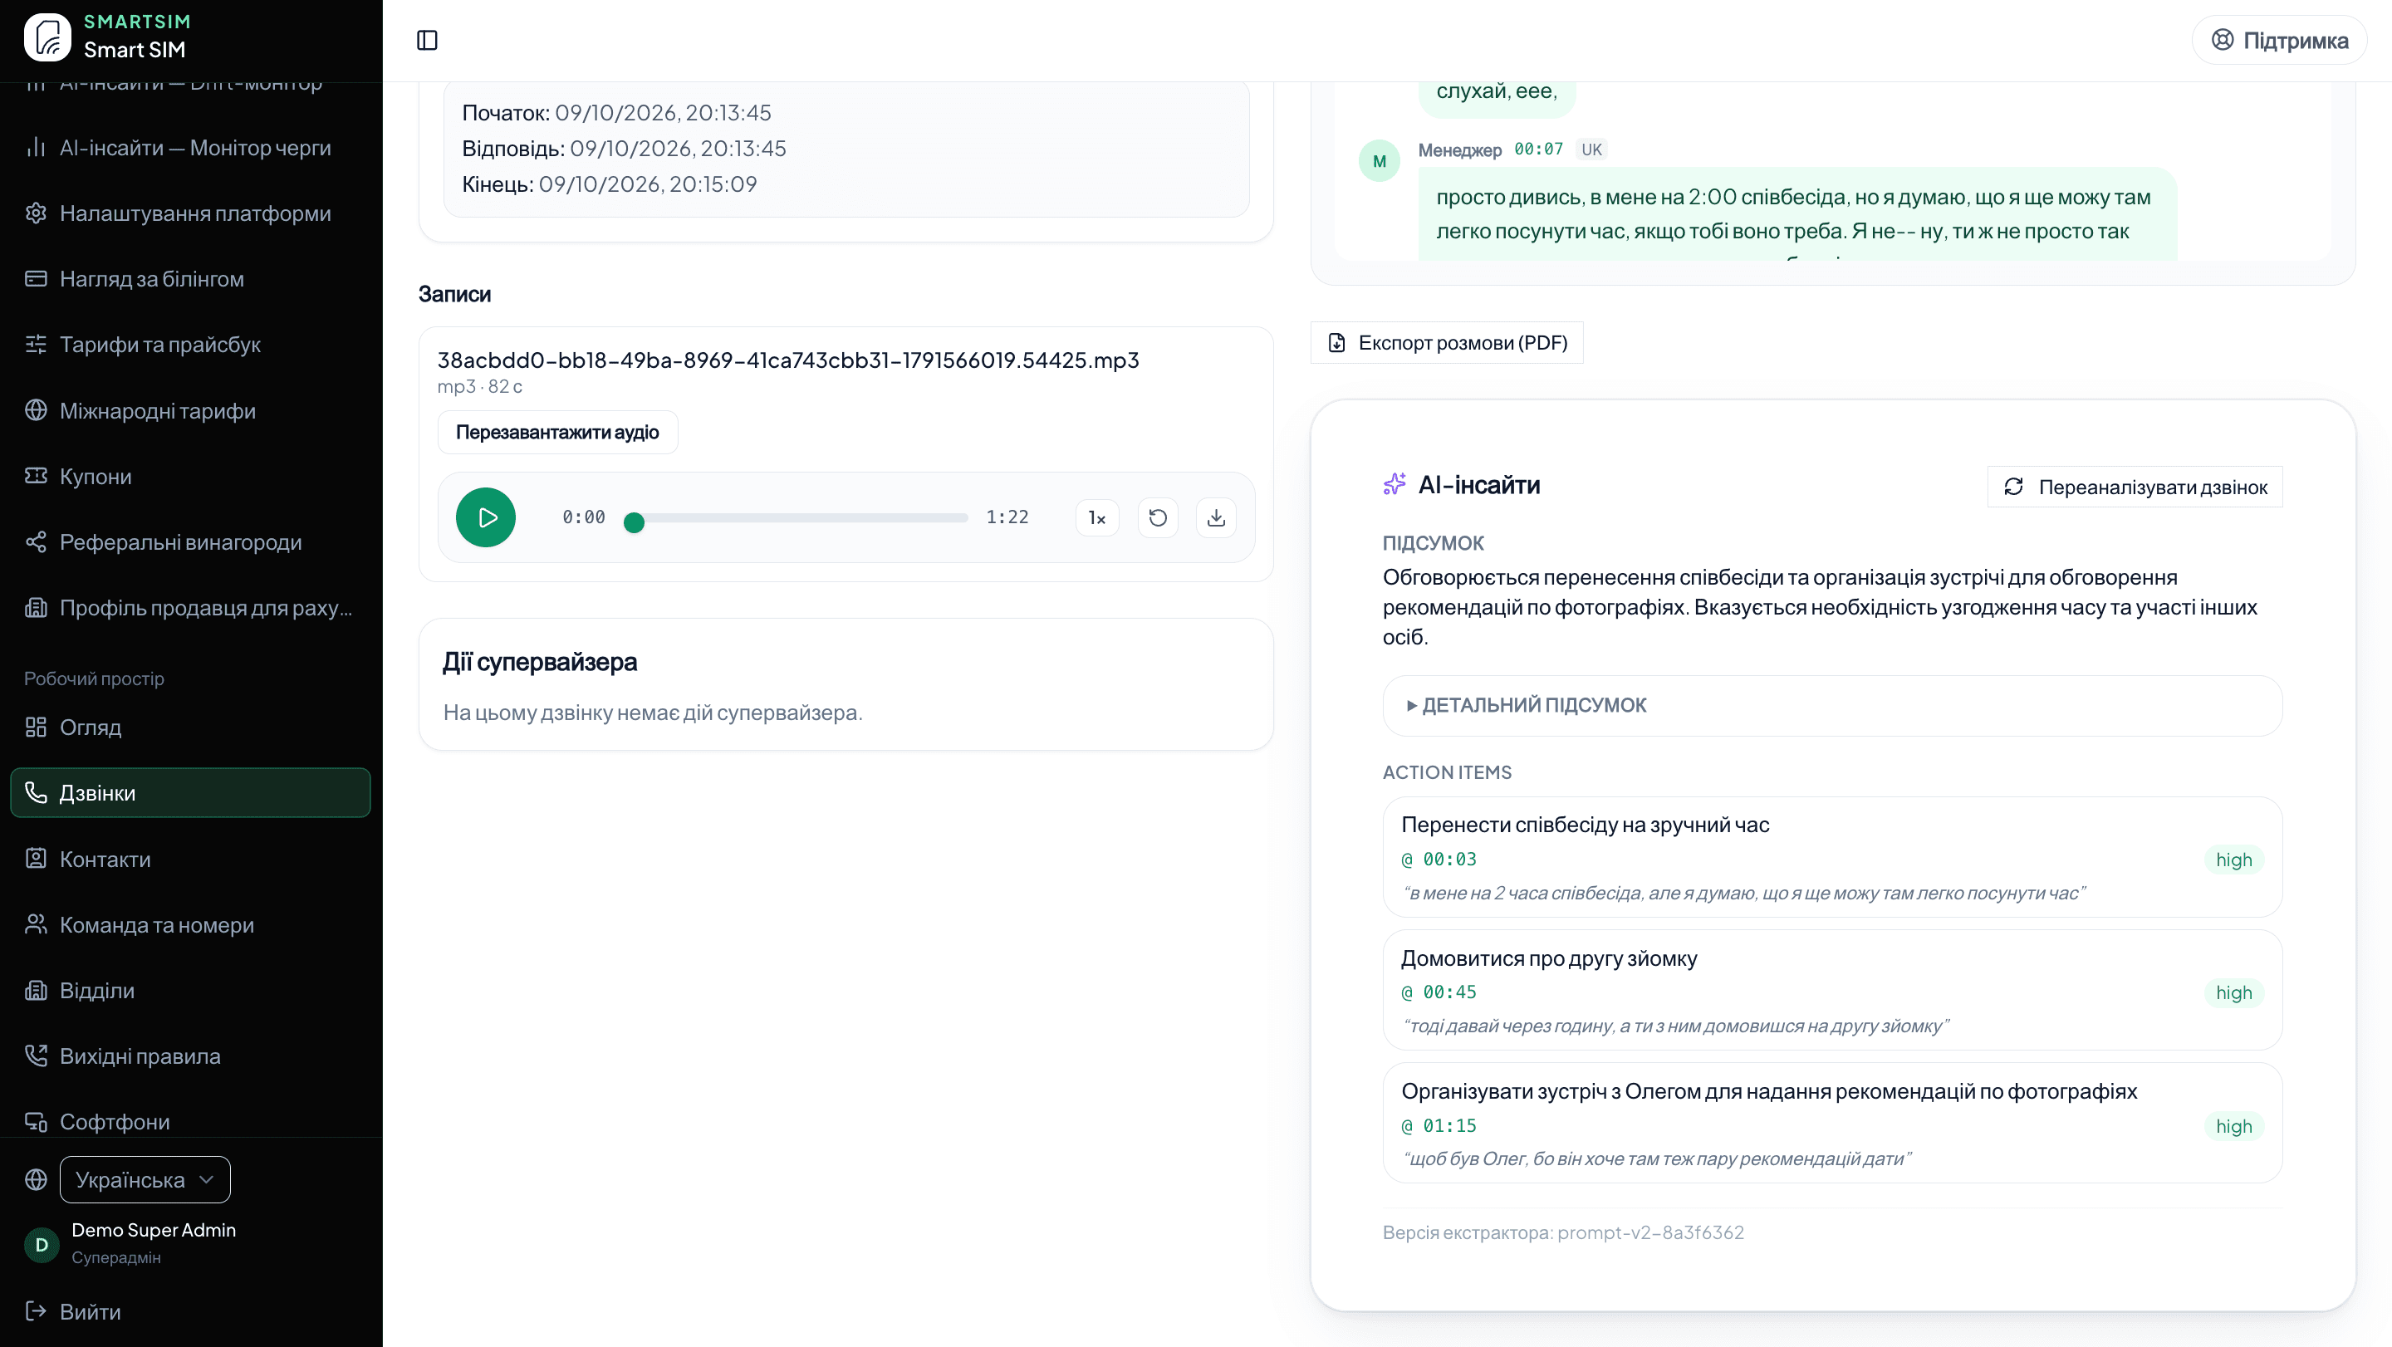Image resolution: width=2392 pixels, height=1347 pixels.
Task: Open Налаштування платформи gear item
Action: 190,213
